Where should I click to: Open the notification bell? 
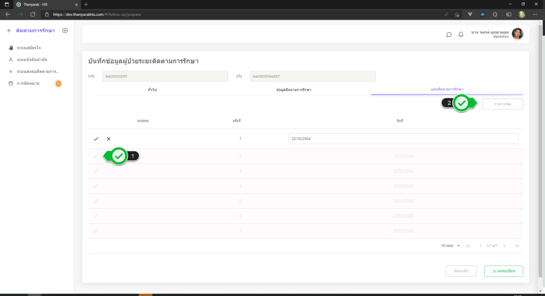point(461,35)
